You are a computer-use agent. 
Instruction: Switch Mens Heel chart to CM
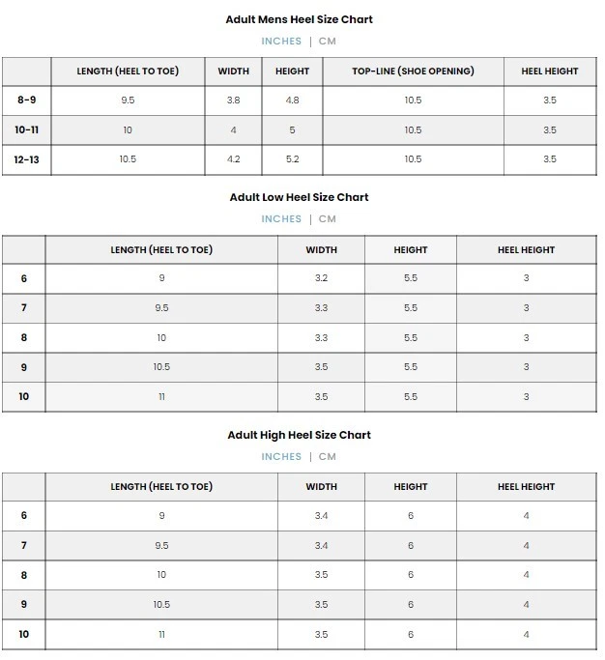pyautogui.click(x=328, y=42)
